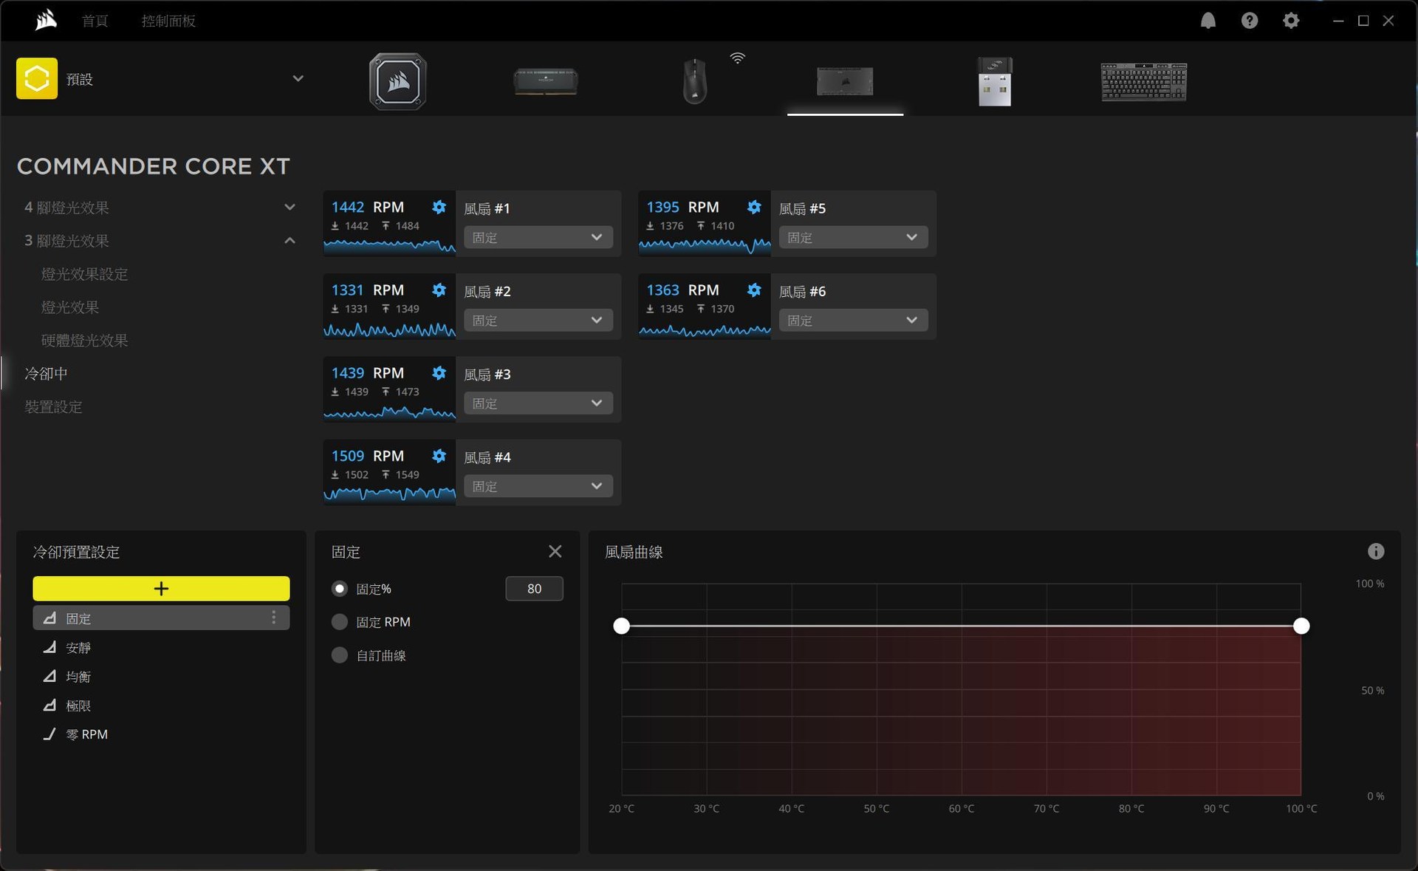Show fan curve info icon
The image size is (1418, 871).
(x=1376, y=551)
